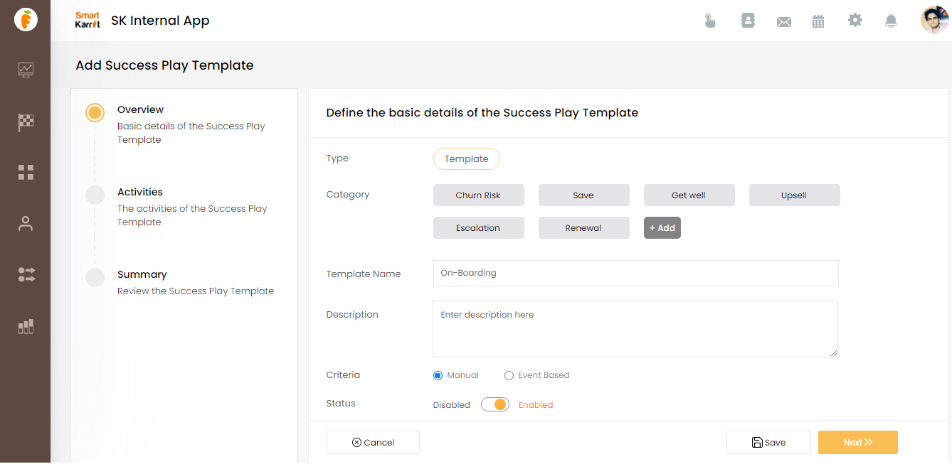The width and height of the screenshot is (952, 469).
Task: Open the person icon in sidebar
Action: (x=26, y=224)
